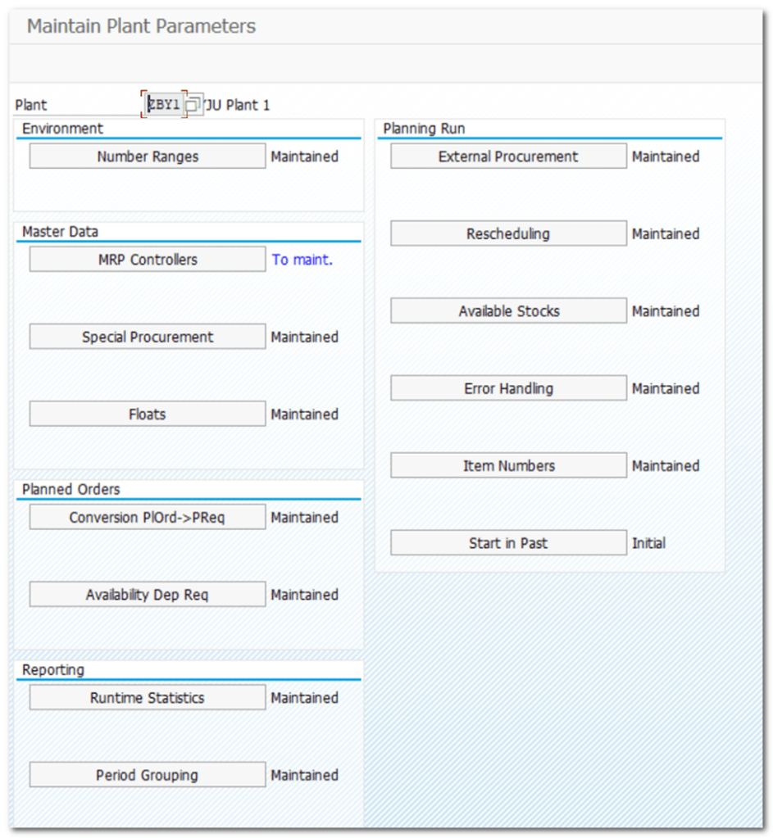
Task: Open Conversion PlOrd->PReq settings
Action: (x=148, y=518)
